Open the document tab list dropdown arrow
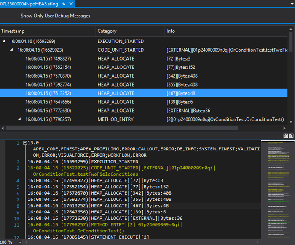295x245 pixels. click(x=292, y=4)
